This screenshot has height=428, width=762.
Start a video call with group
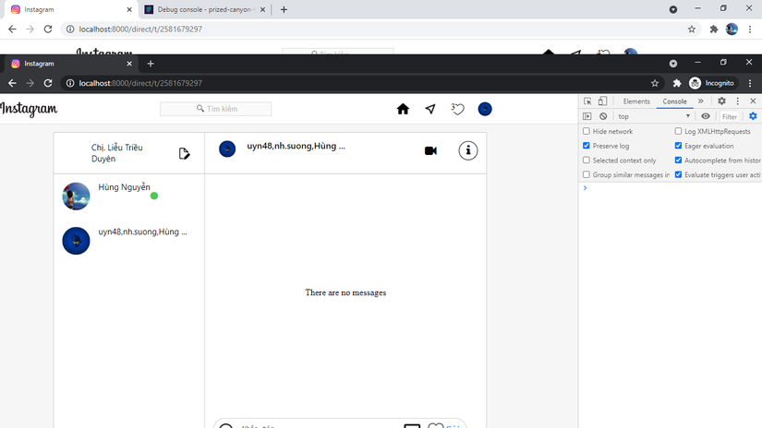[x=430, y=151]
